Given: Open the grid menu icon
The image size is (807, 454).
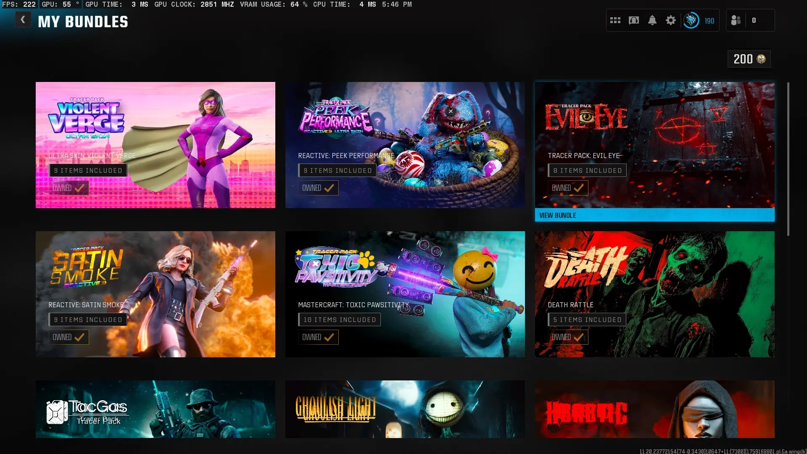Looking at the screenshot, I should click(x=615, y=20).
